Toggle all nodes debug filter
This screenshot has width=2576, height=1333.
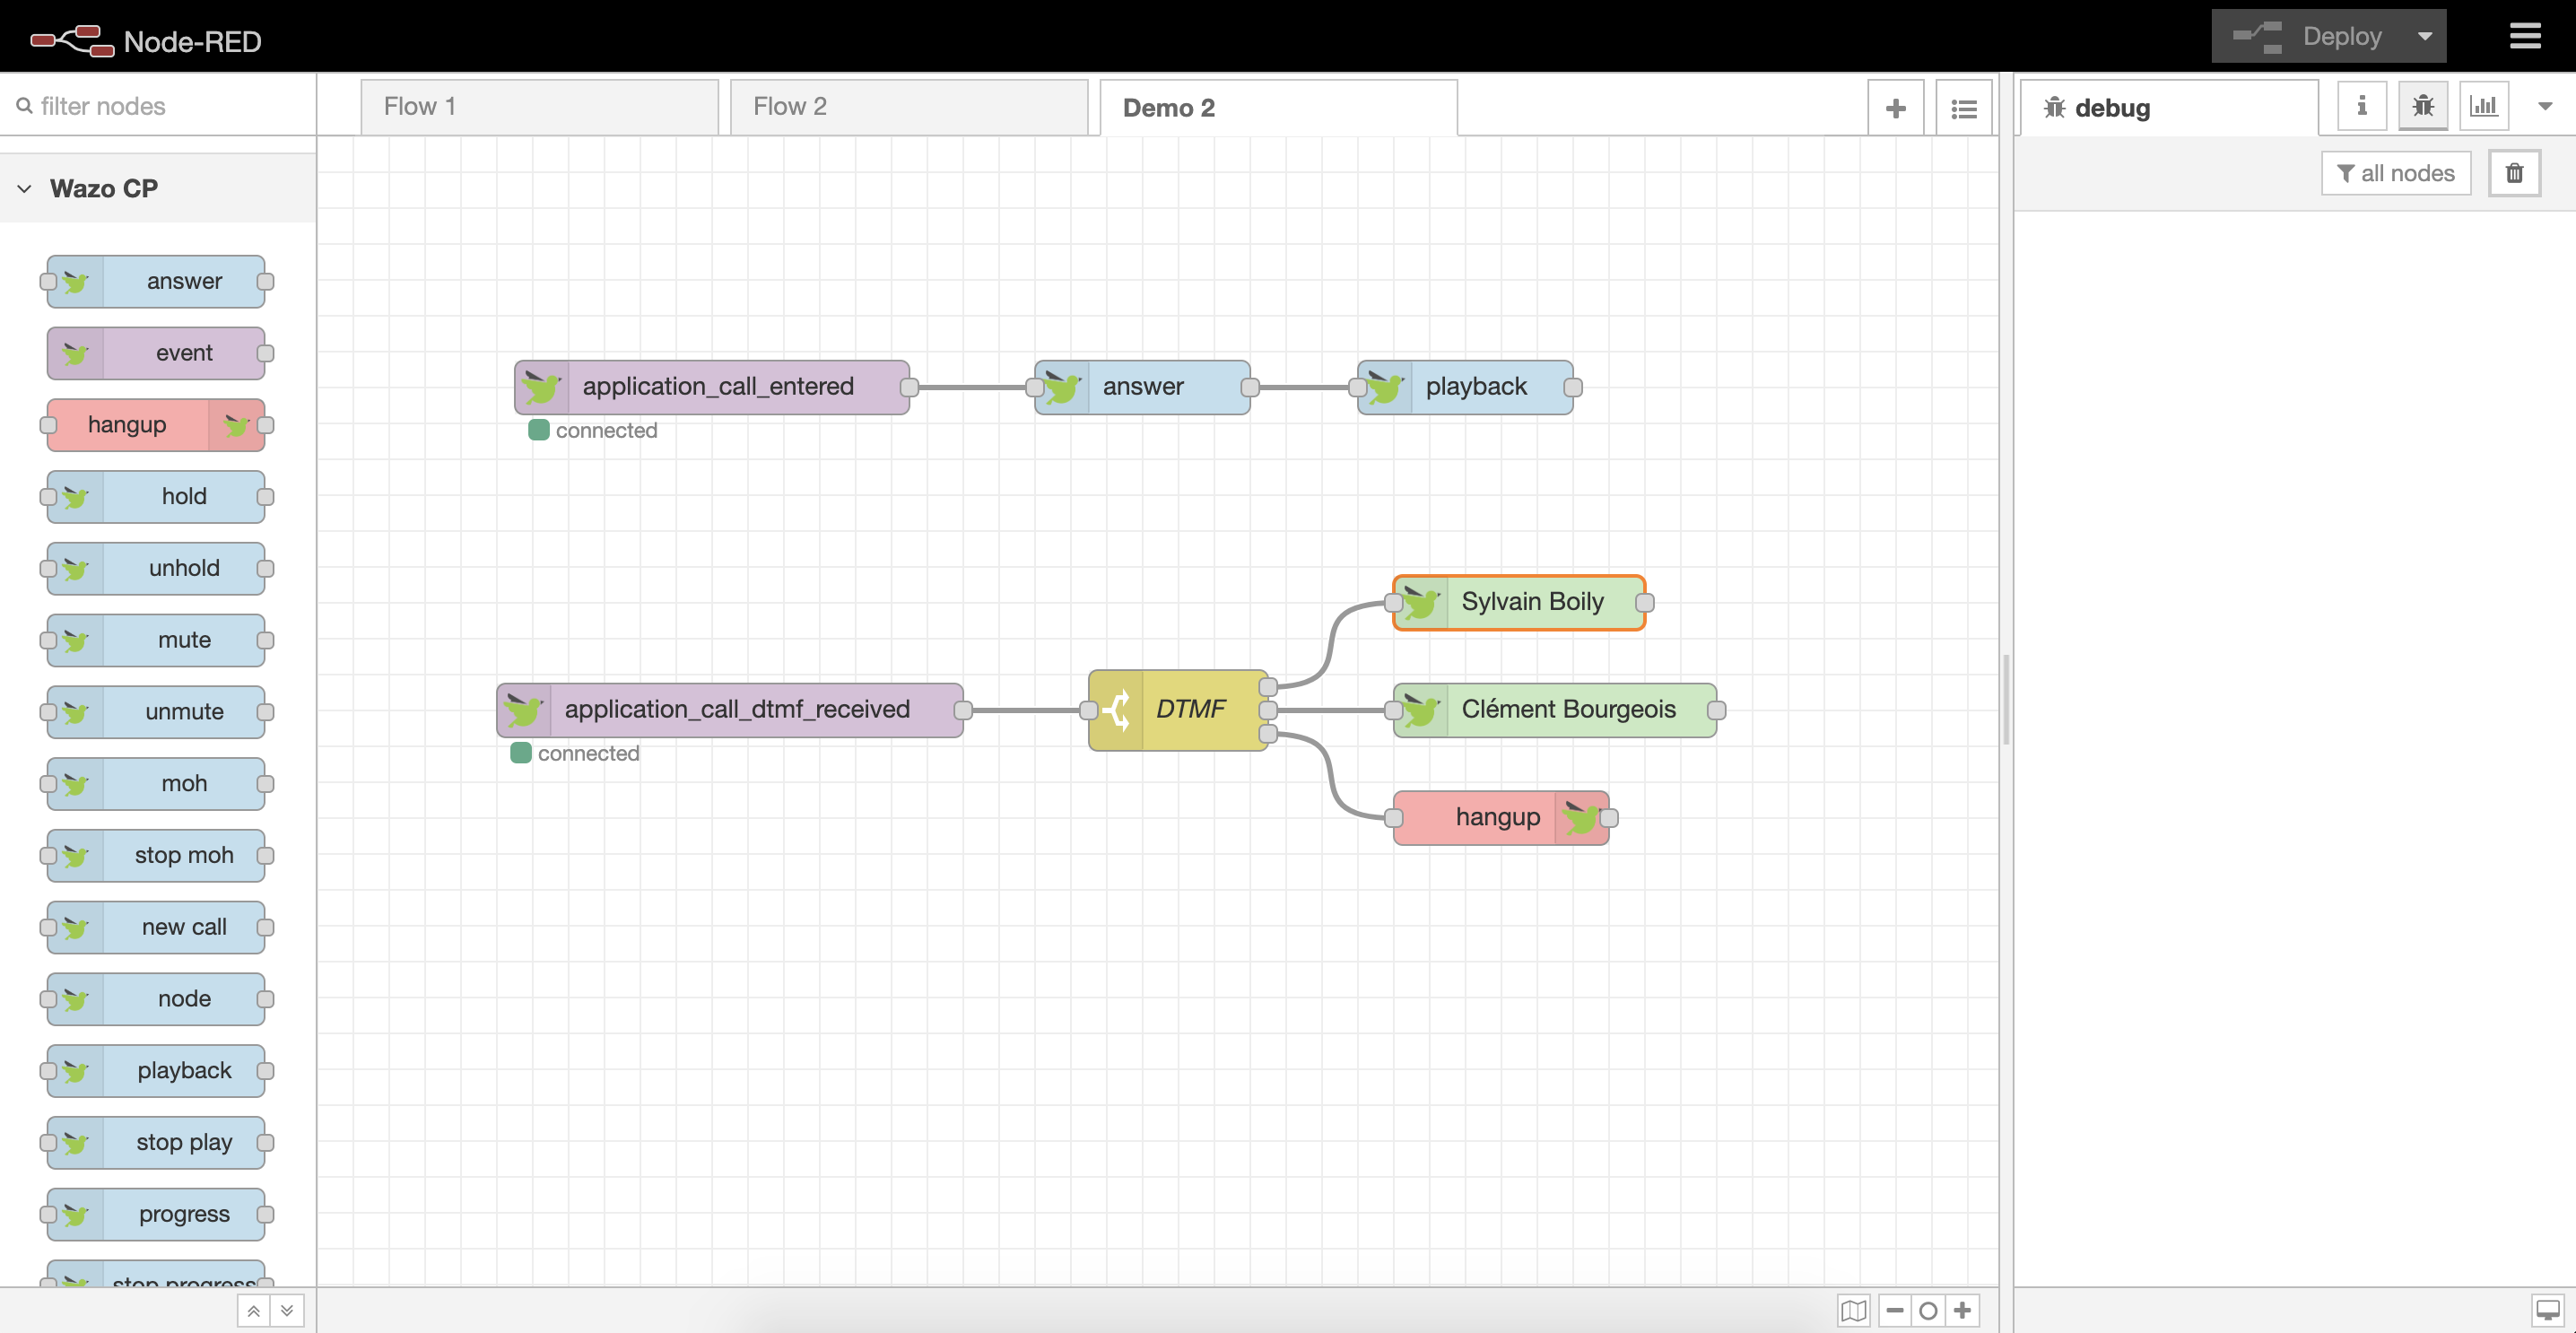pos(2395,173)
